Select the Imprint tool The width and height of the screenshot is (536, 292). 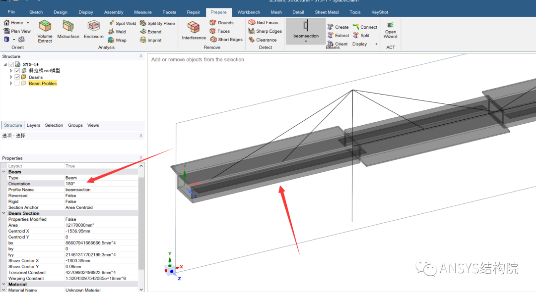point(151,40)
